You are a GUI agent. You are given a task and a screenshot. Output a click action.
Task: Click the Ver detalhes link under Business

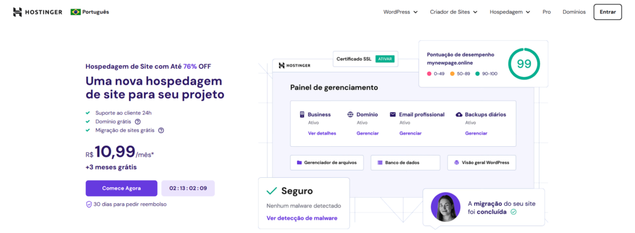(322, 133)
